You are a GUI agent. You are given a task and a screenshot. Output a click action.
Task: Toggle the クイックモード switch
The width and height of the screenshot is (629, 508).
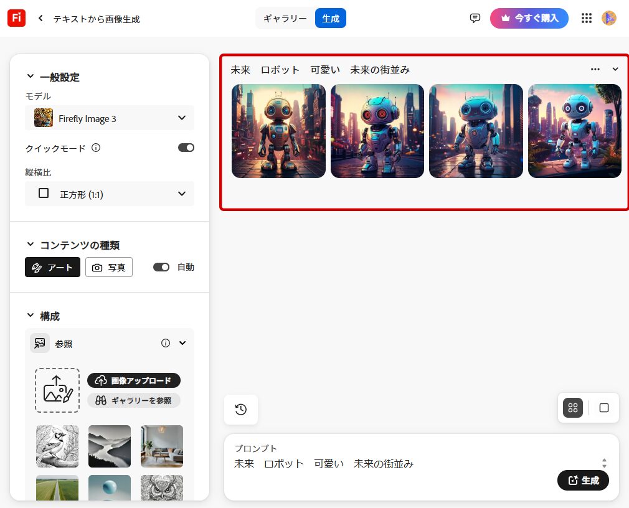point(186,148)
